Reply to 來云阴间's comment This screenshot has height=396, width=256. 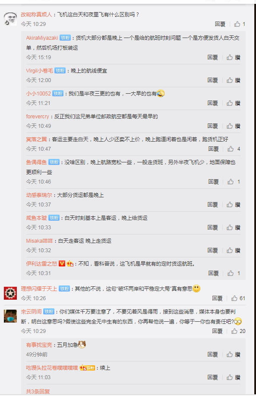point(217,331)
